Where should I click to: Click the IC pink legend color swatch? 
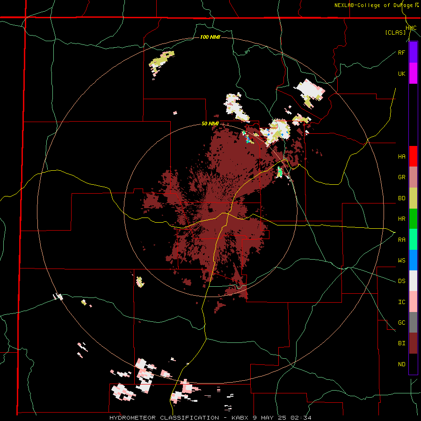tap(413, 302)
